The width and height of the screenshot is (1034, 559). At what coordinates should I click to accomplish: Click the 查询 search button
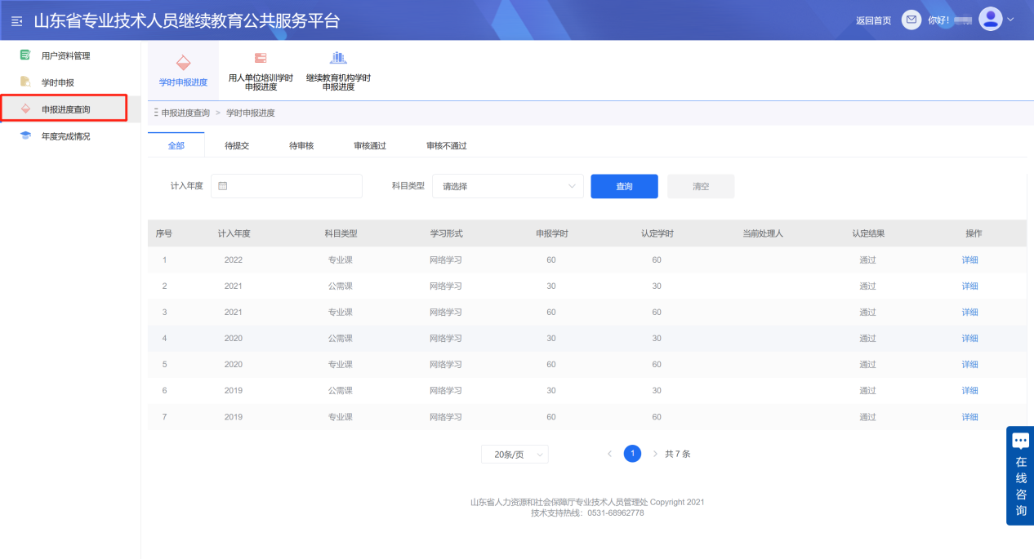[x=624, y=186]
